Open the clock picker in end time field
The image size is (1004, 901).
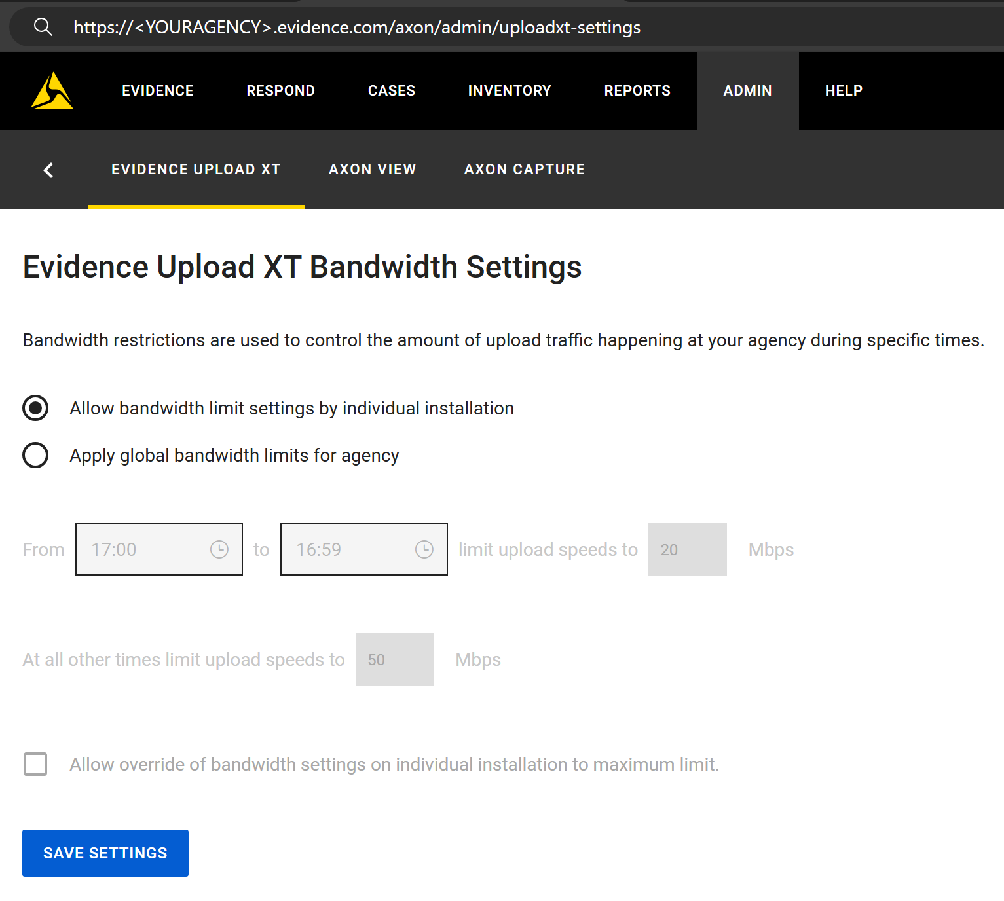(424, 549)
